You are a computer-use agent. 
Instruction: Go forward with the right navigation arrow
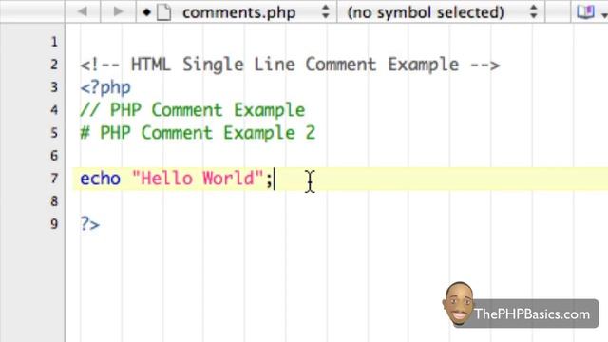(x=118, y=11)
